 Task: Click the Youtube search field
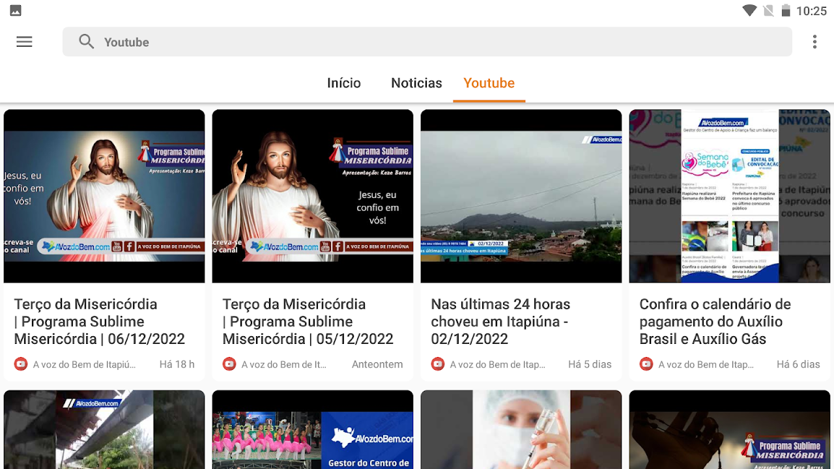(430, 42)
